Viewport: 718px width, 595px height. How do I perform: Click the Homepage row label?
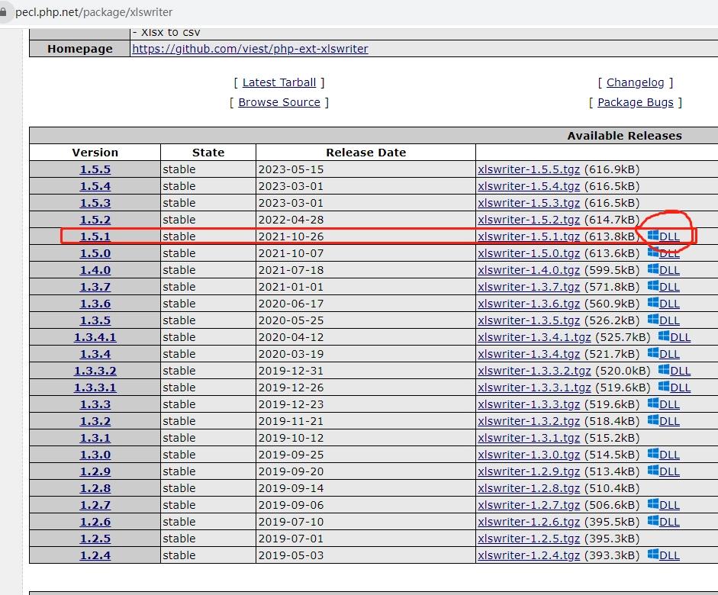point(79,49)
